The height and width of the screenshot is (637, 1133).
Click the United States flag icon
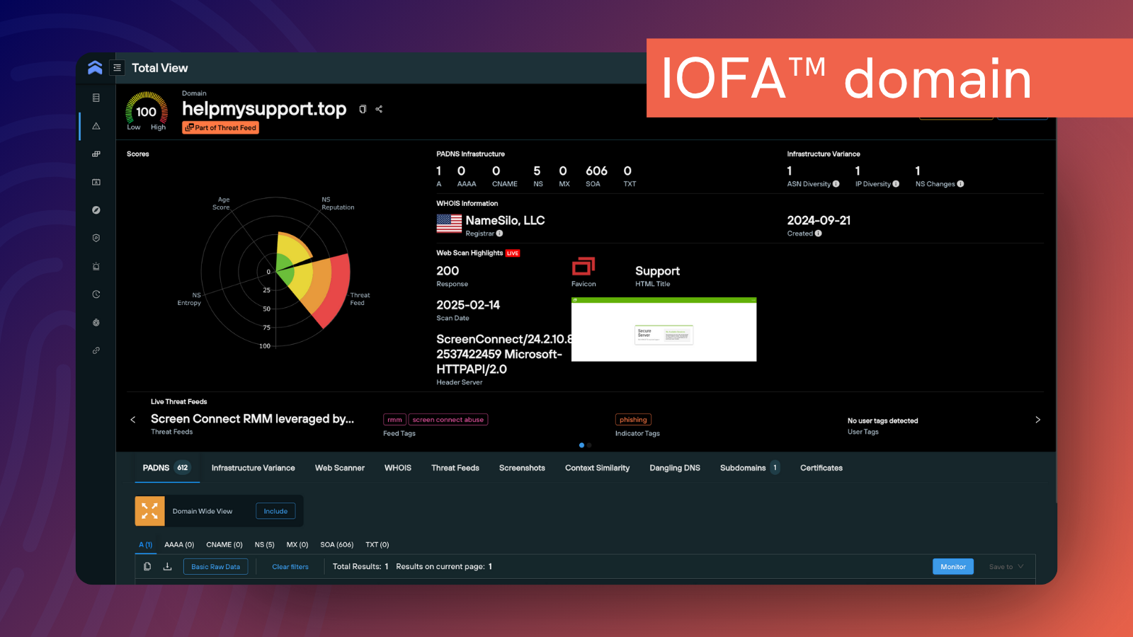449,224
